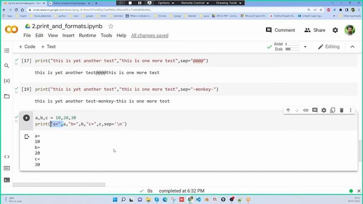The height and width of the screenshot is (204, 363).
Task: Open the table of contents sidebar
Action: tap(7, 50)
